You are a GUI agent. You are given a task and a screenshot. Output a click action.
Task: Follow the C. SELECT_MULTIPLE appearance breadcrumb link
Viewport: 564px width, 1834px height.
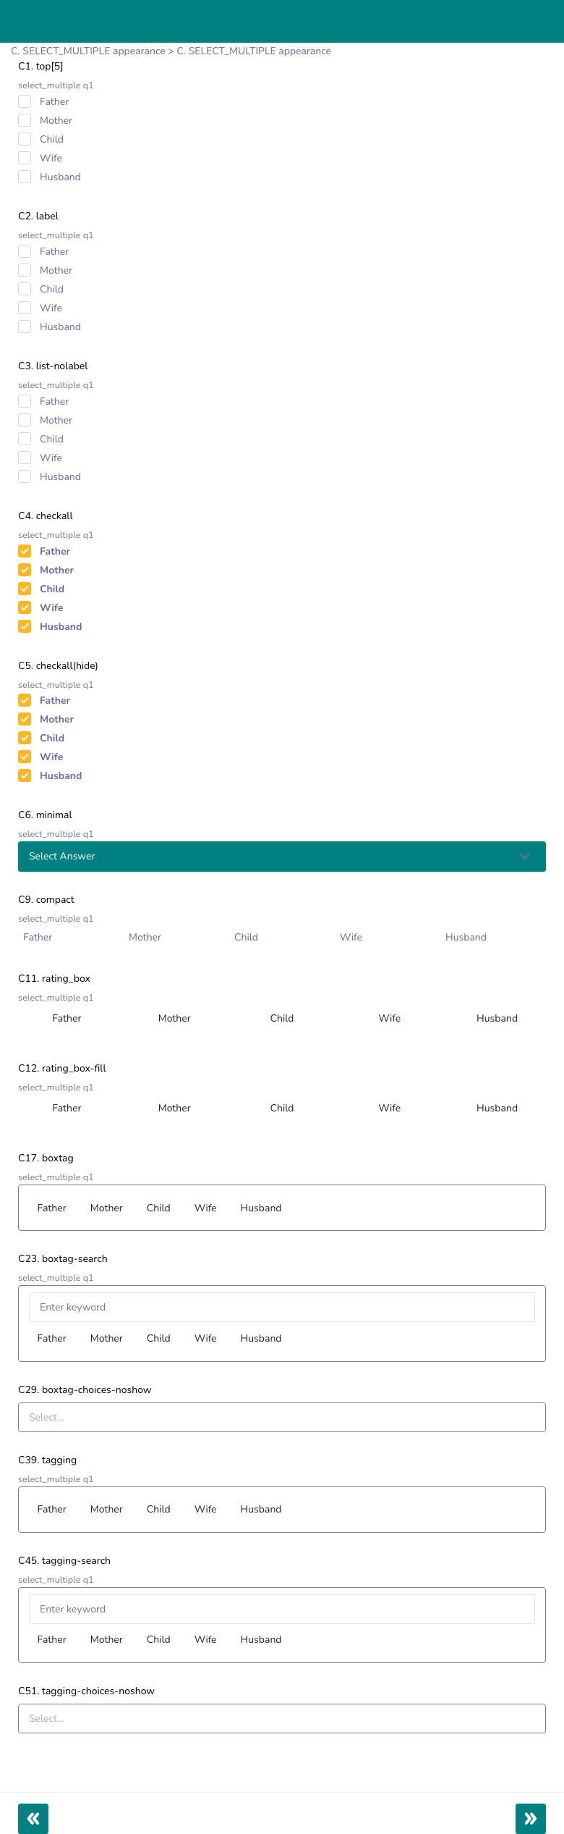click(87, 51)
